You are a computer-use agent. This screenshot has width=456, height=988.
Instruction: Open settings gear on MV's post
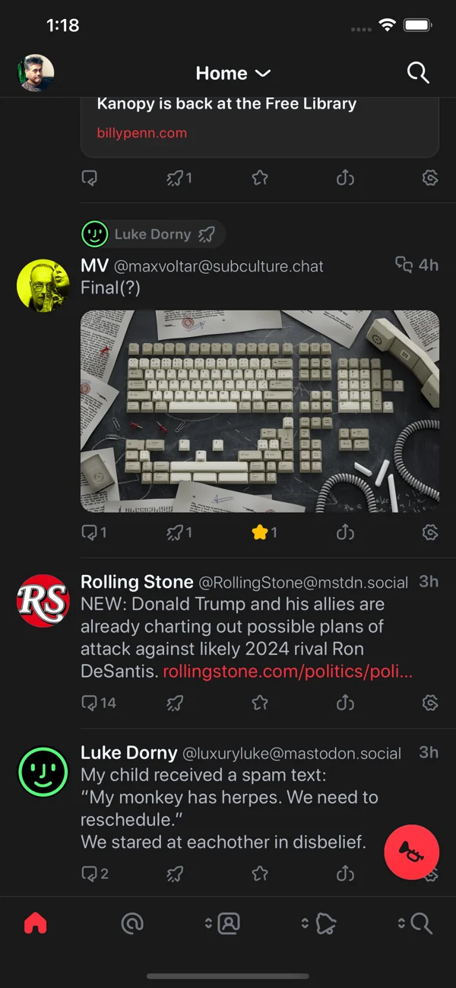pos(430,532)
